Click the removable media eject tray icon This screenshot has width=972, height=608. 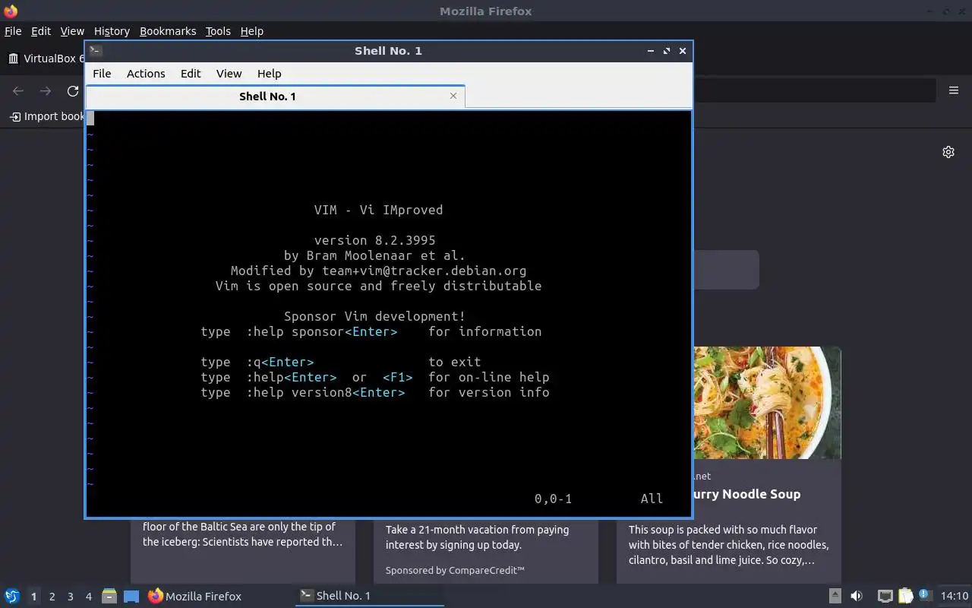835,596
